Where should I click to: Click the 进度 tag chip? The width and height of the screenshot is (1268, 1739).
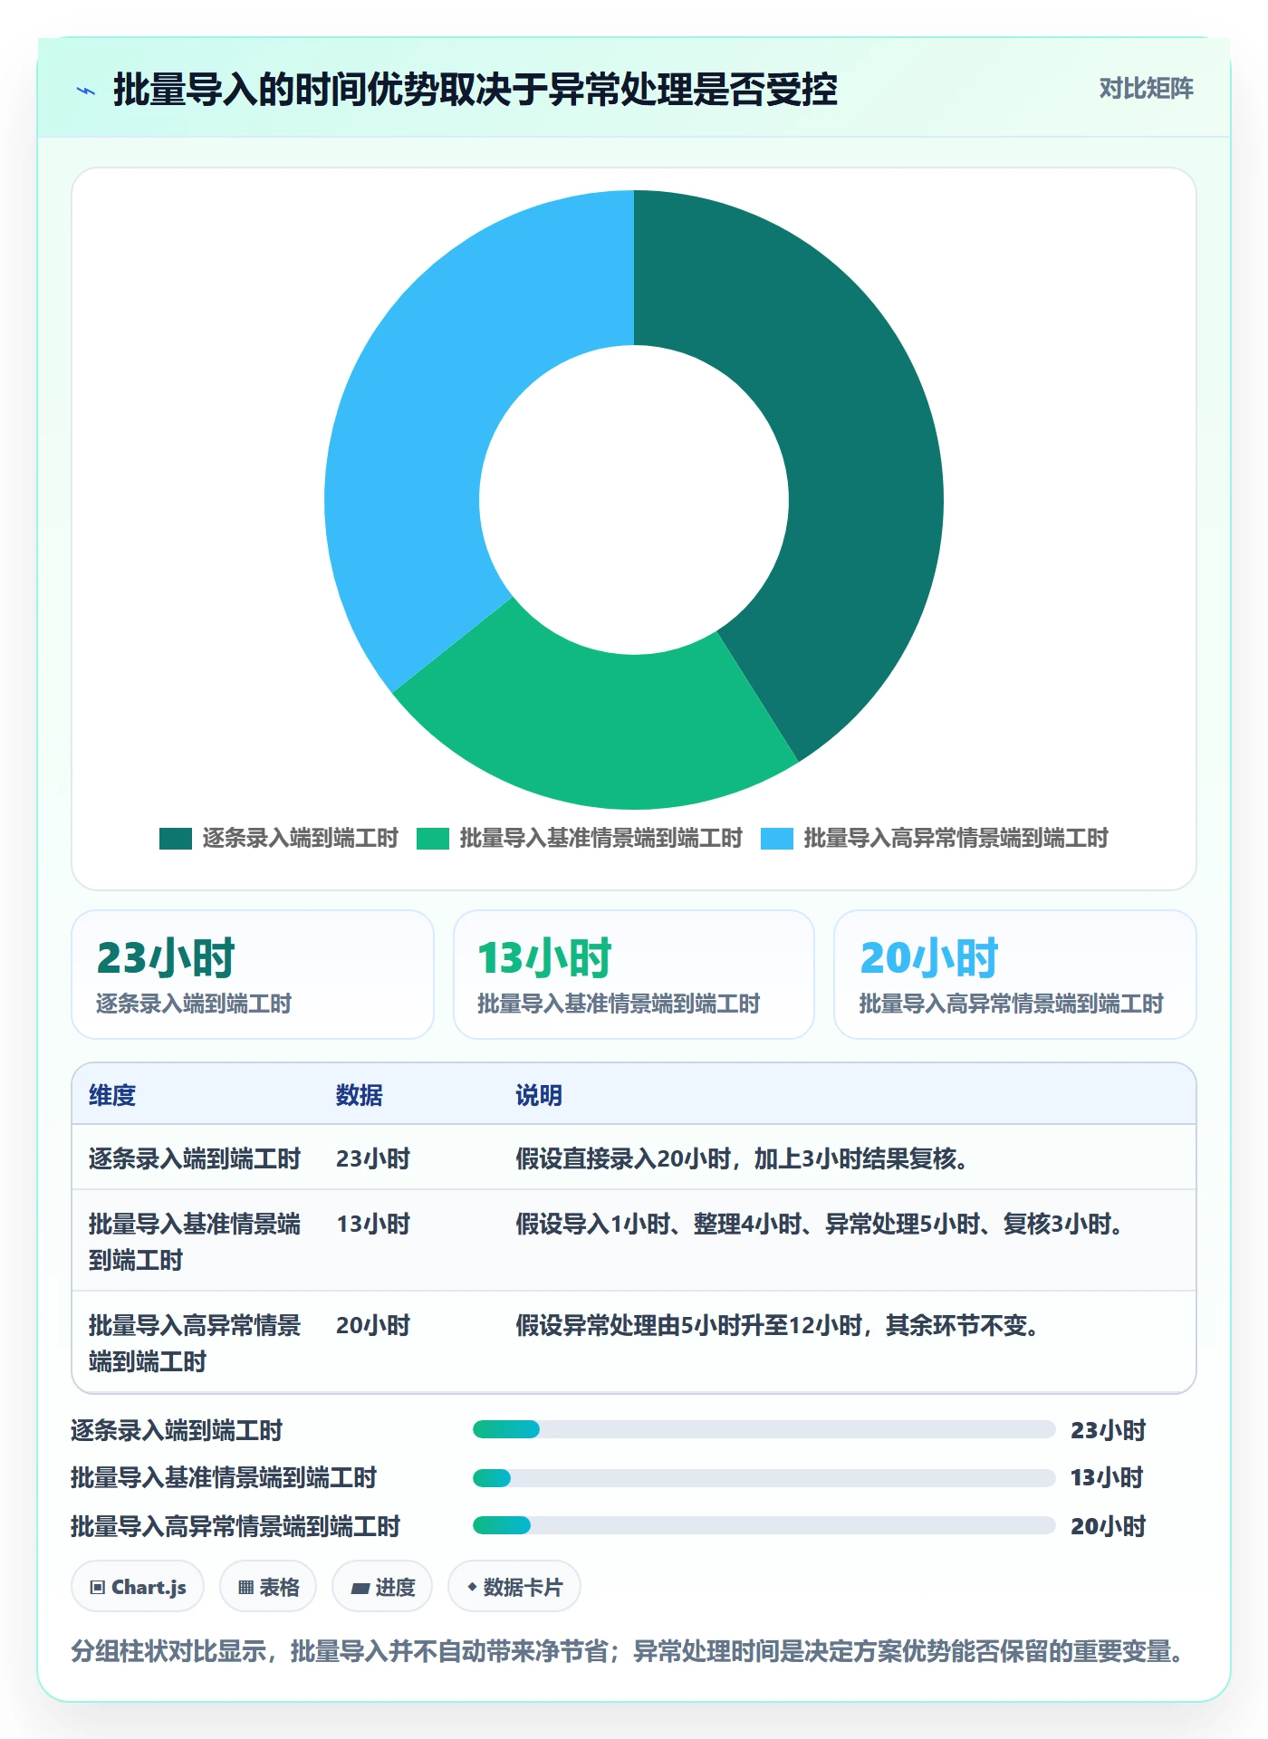382,1587
